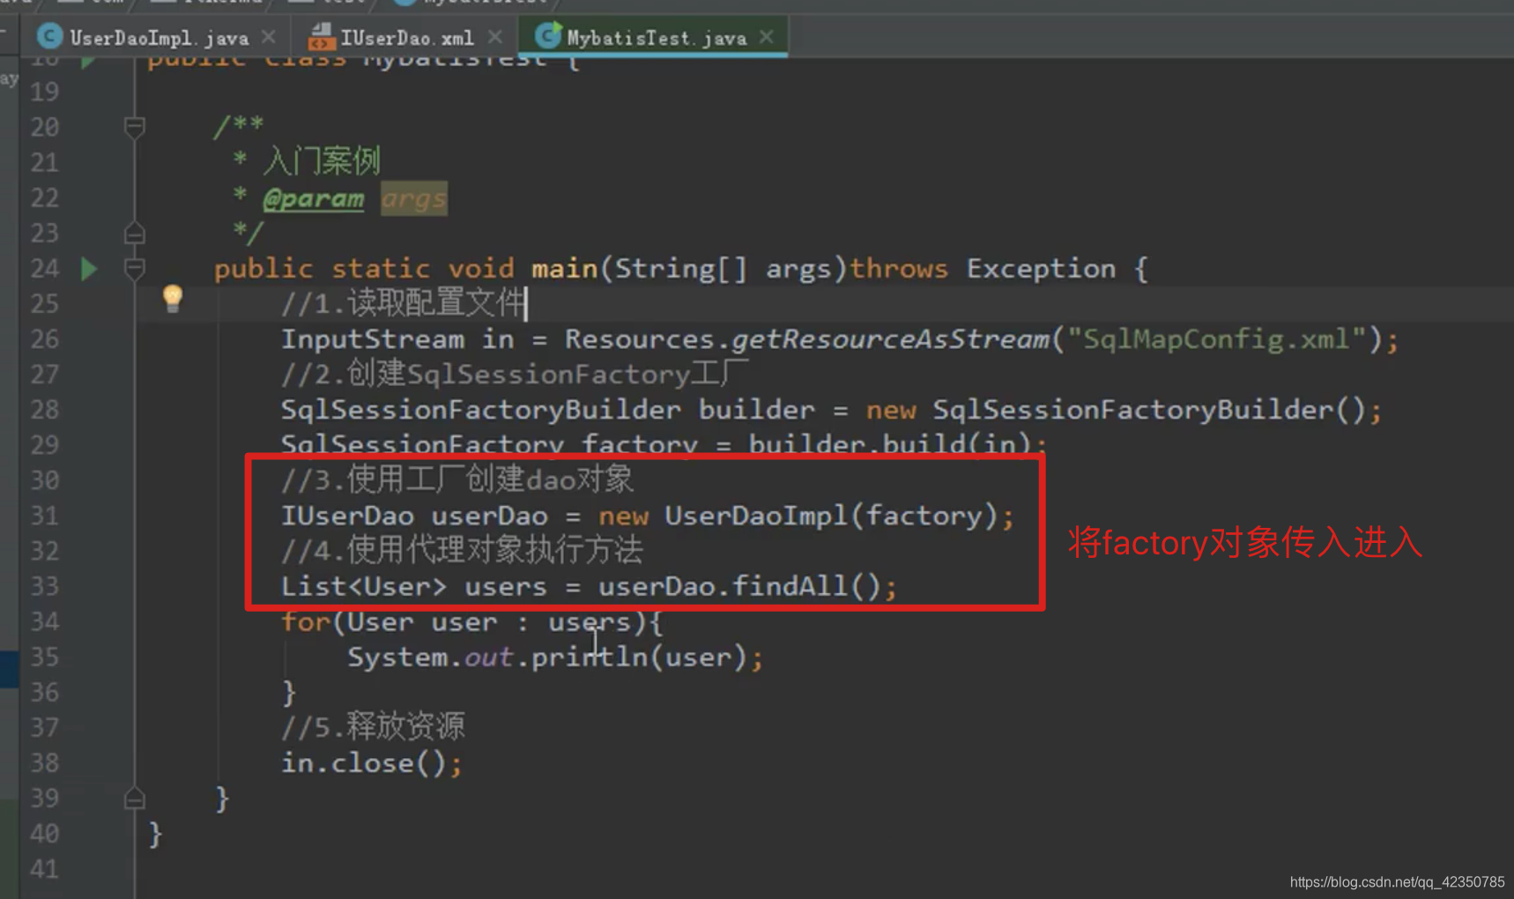Click the comment //5.释放资源
1514x899 pixels.
pos(373,727)
